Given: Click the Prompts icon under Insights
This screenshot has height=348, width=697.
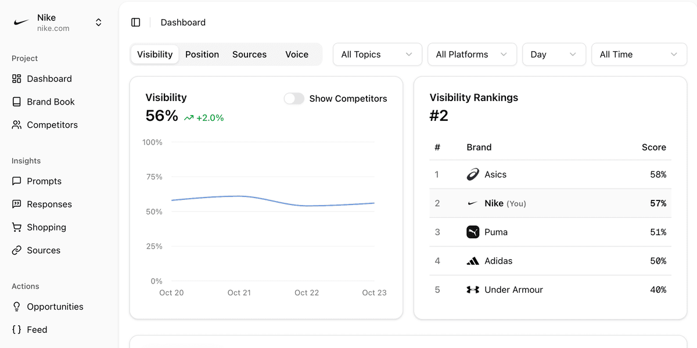Looking at the screenshot, I should [16, 181].
